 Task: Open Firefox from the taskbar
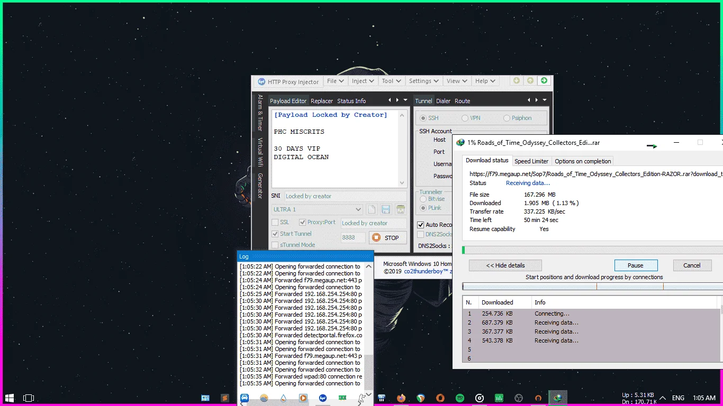401,398
